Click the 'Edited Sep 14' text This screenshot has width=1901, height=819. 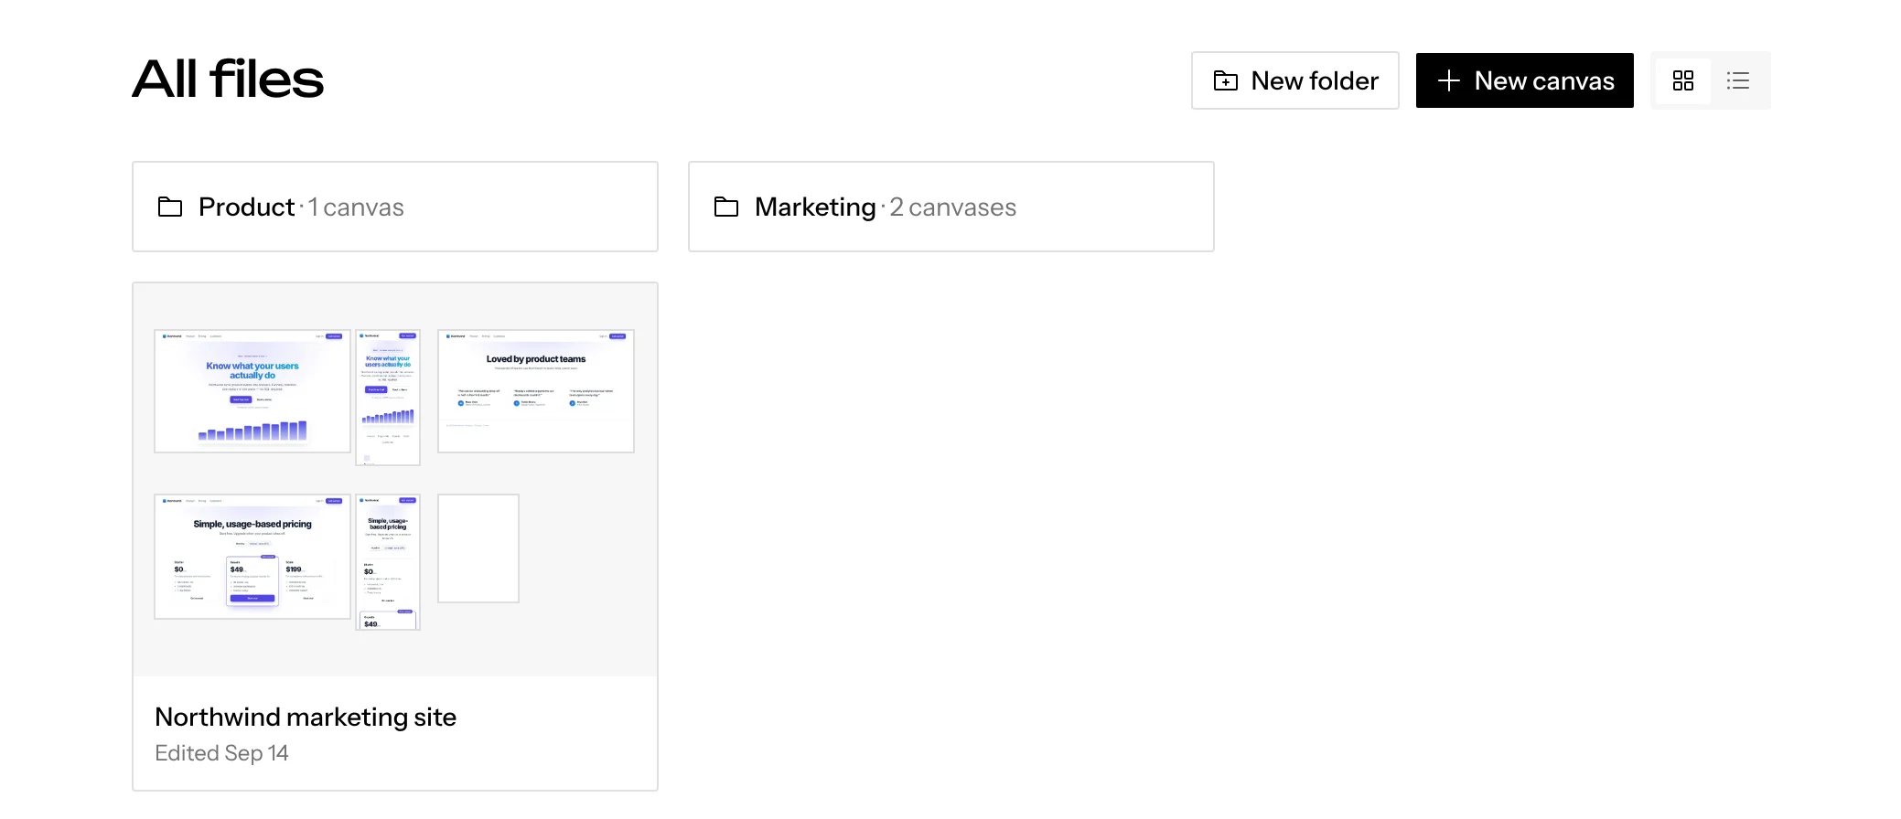click(221, 753)
